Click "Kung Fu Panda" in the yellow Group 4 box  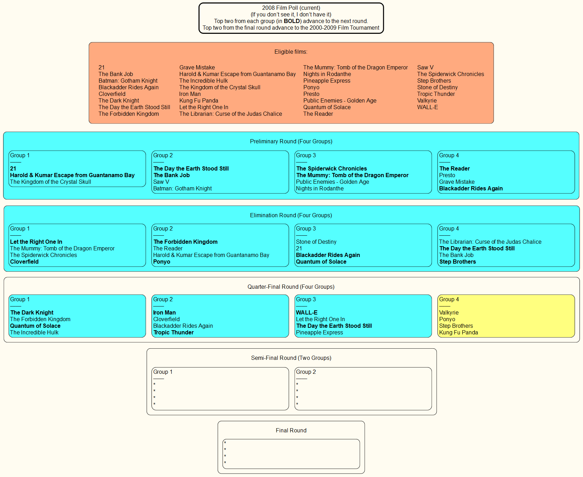tap(458, 333)
